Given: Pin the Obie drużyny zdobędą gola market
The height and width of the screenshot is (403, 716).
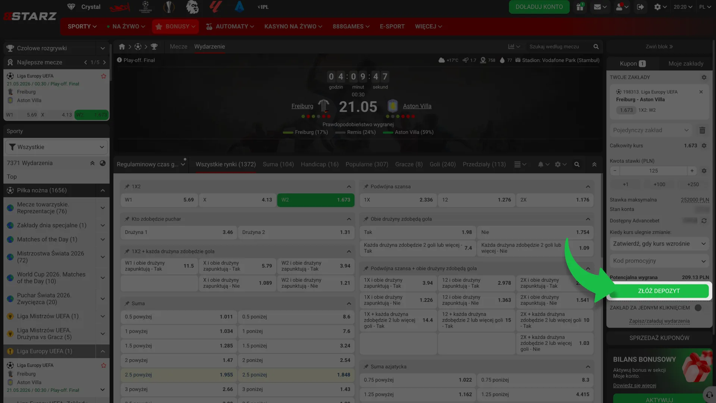Looking at the screenshot, I should 366,219.
